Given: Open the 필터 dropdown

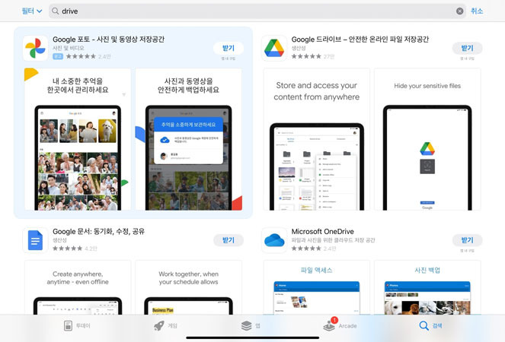Looking at the screenshot, I should pyautogui.click(x=32, y=11).
